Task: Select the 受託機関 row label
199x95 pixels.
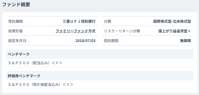Action: [15, 21]
